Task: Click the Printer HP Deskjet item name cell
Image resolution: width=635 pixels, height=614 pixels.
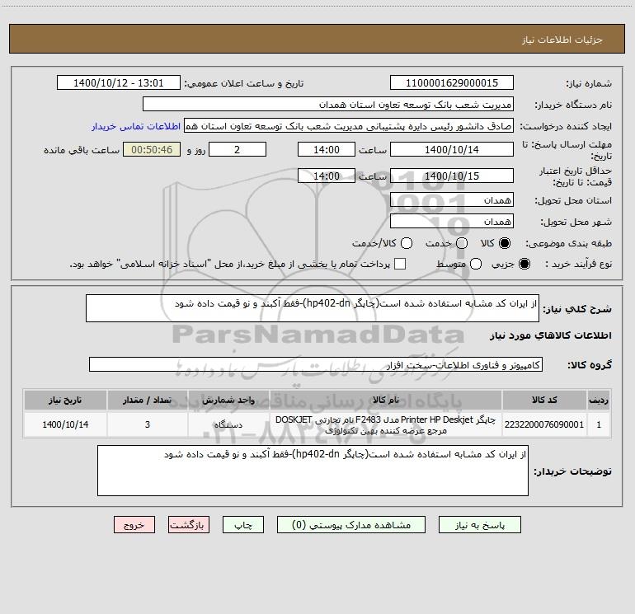Action: point(386,424)
